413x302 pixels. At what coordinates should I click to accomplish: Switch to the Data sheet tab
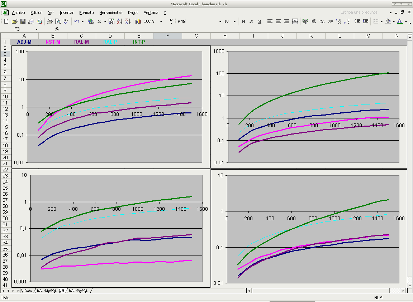coord(28,291)
